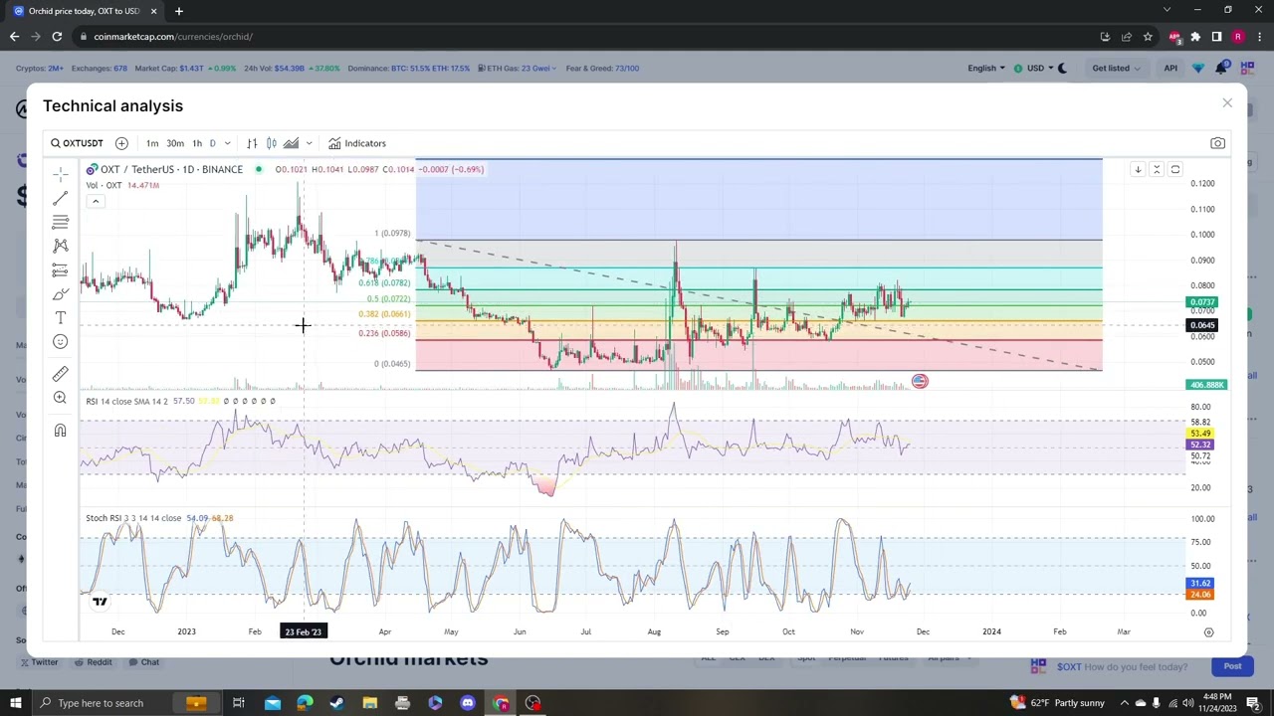The height and width of the screenshot is (716, 1274).
Task: Select the XABCD pattern tool
Action: pyautogui.click(x=60, y=246)
